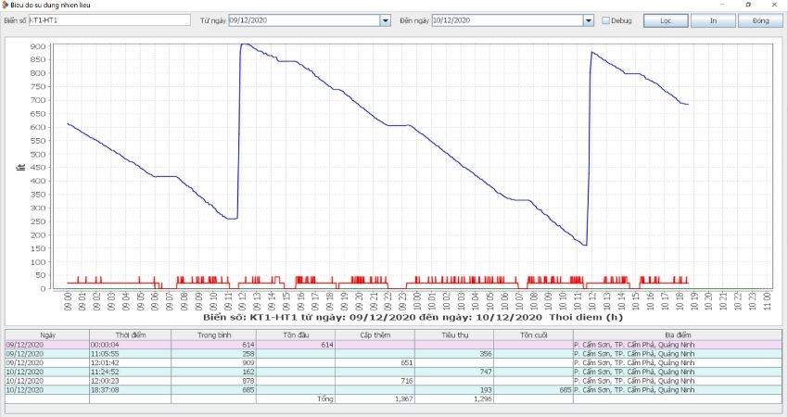Click the Trong bình value 162

click(x=248, y=372)
